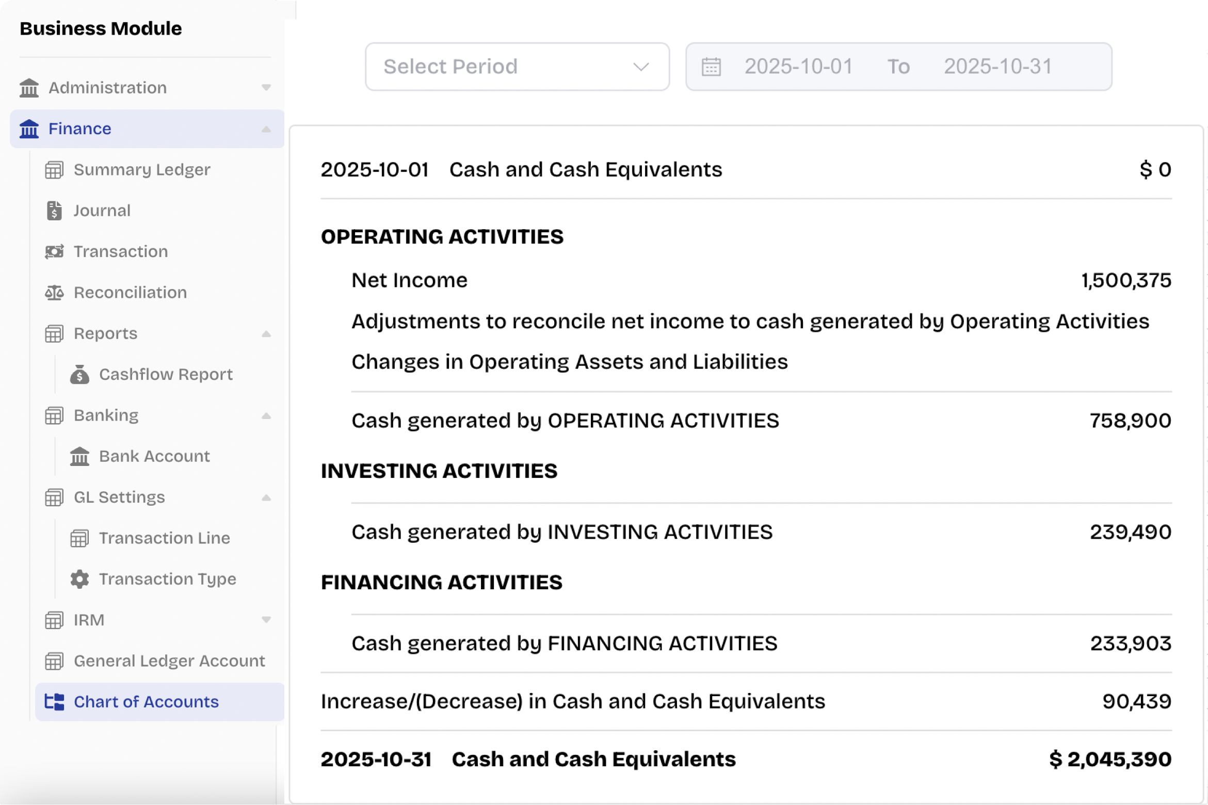Click the Bank Account building icon
Viewport: 1208px width, 805px height.
tap(79, 456)
